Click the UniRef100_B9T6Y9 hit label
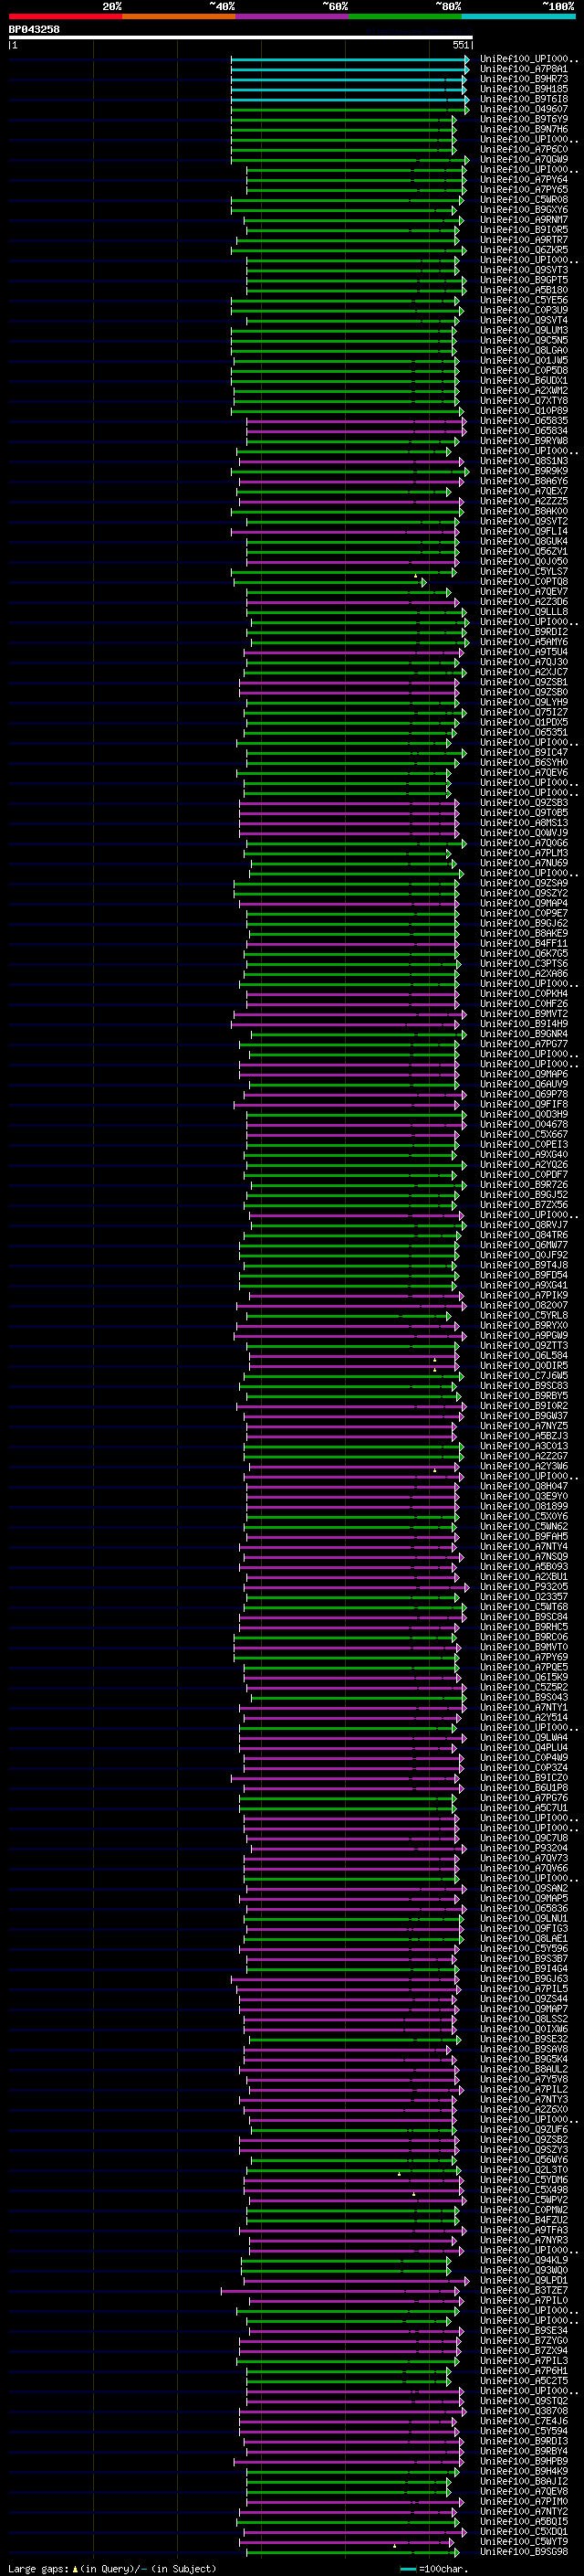 (524, 119)
